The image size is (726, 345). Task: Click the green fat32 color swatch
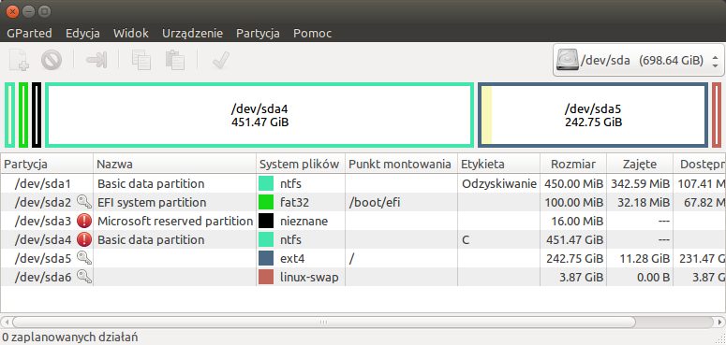[266, 202]
